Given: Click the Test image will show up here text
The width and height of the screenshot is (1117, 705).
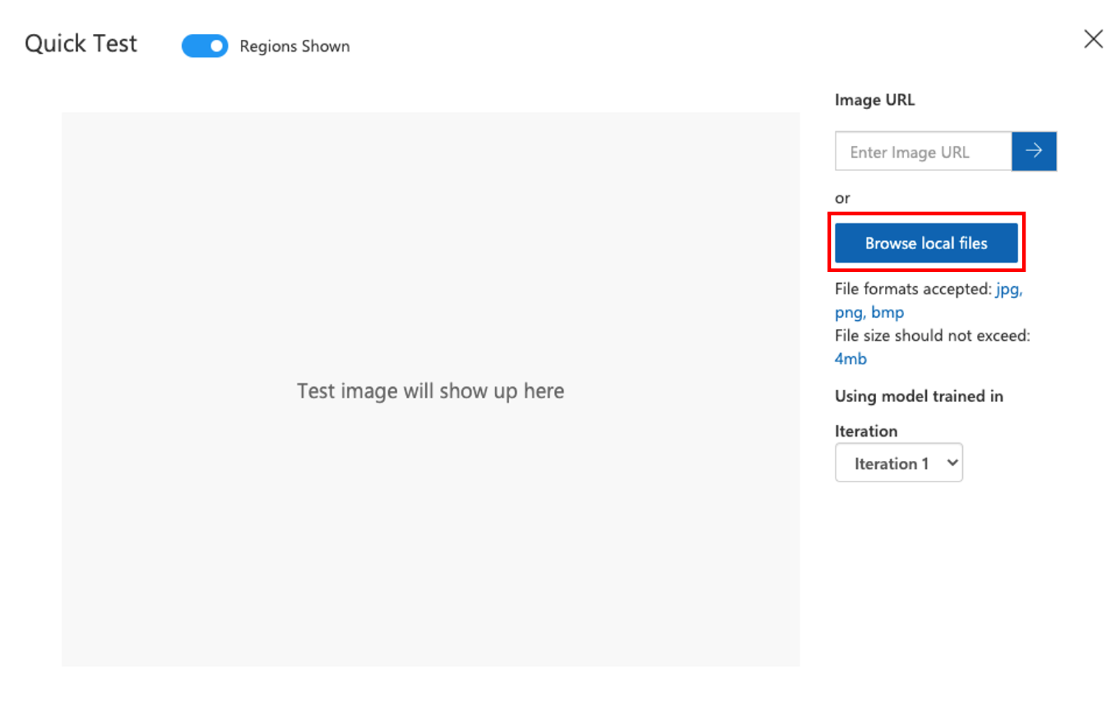Looking at the screenshot, I should pos(430,391).
